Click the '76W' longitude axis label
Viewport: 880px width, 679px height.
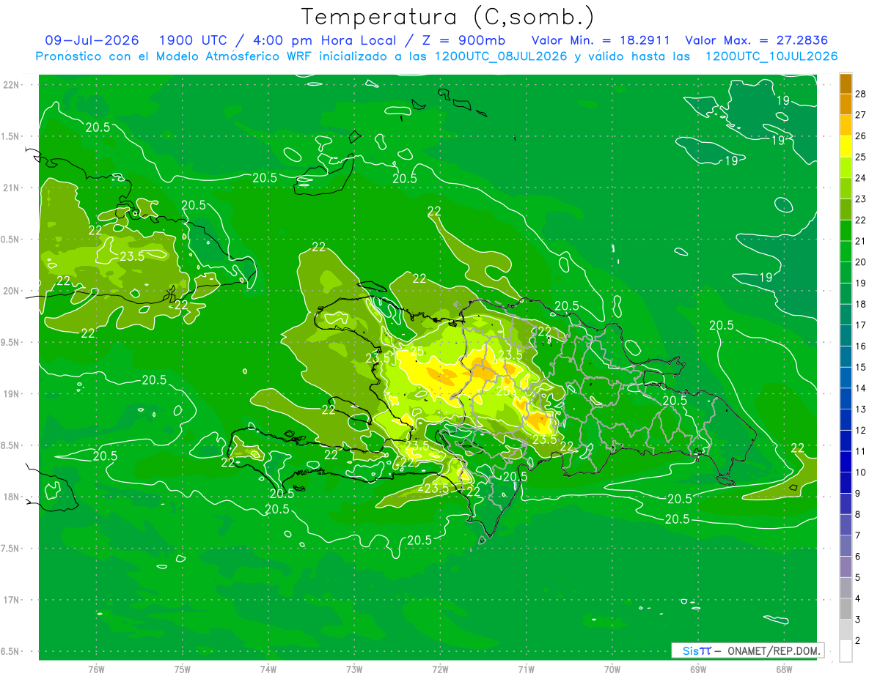coord(96,669)
